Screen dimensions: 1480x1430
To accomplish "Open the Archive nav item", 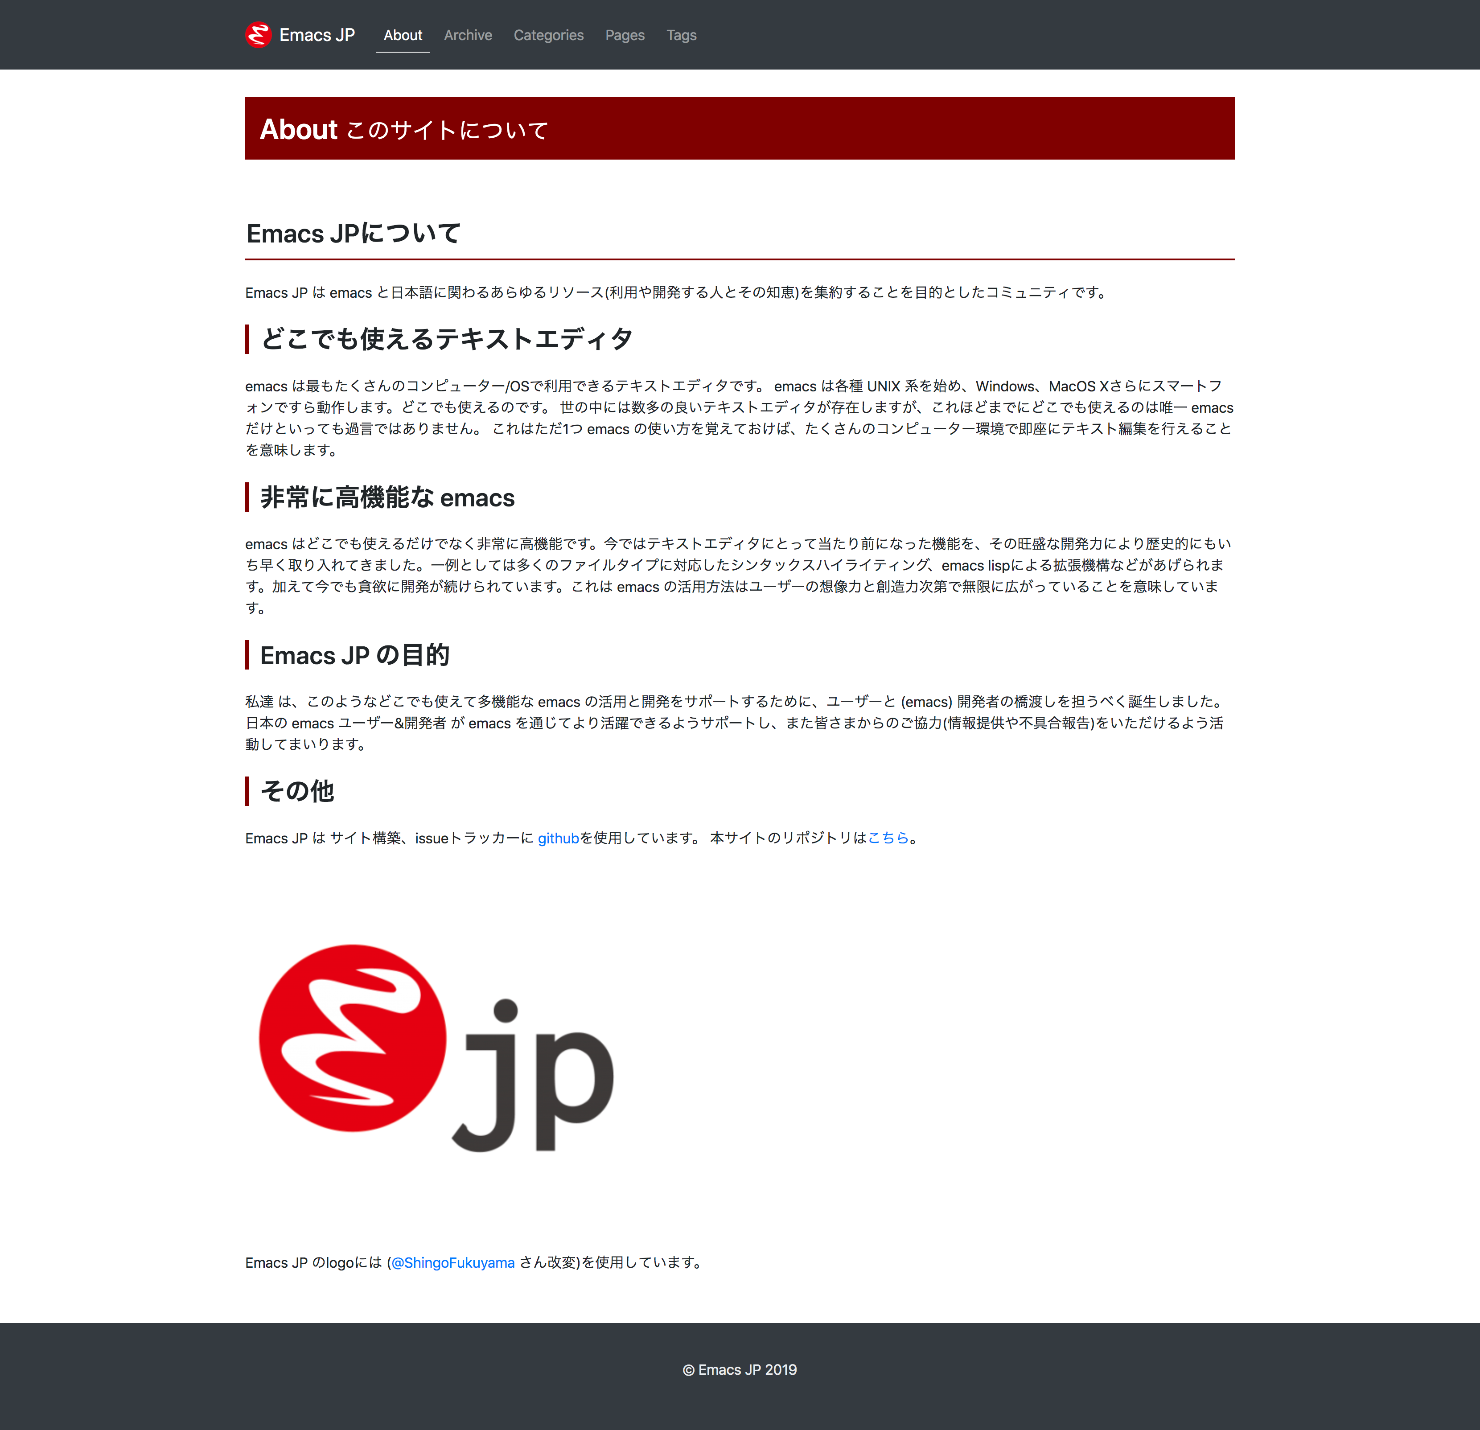I will coord(468,35).
